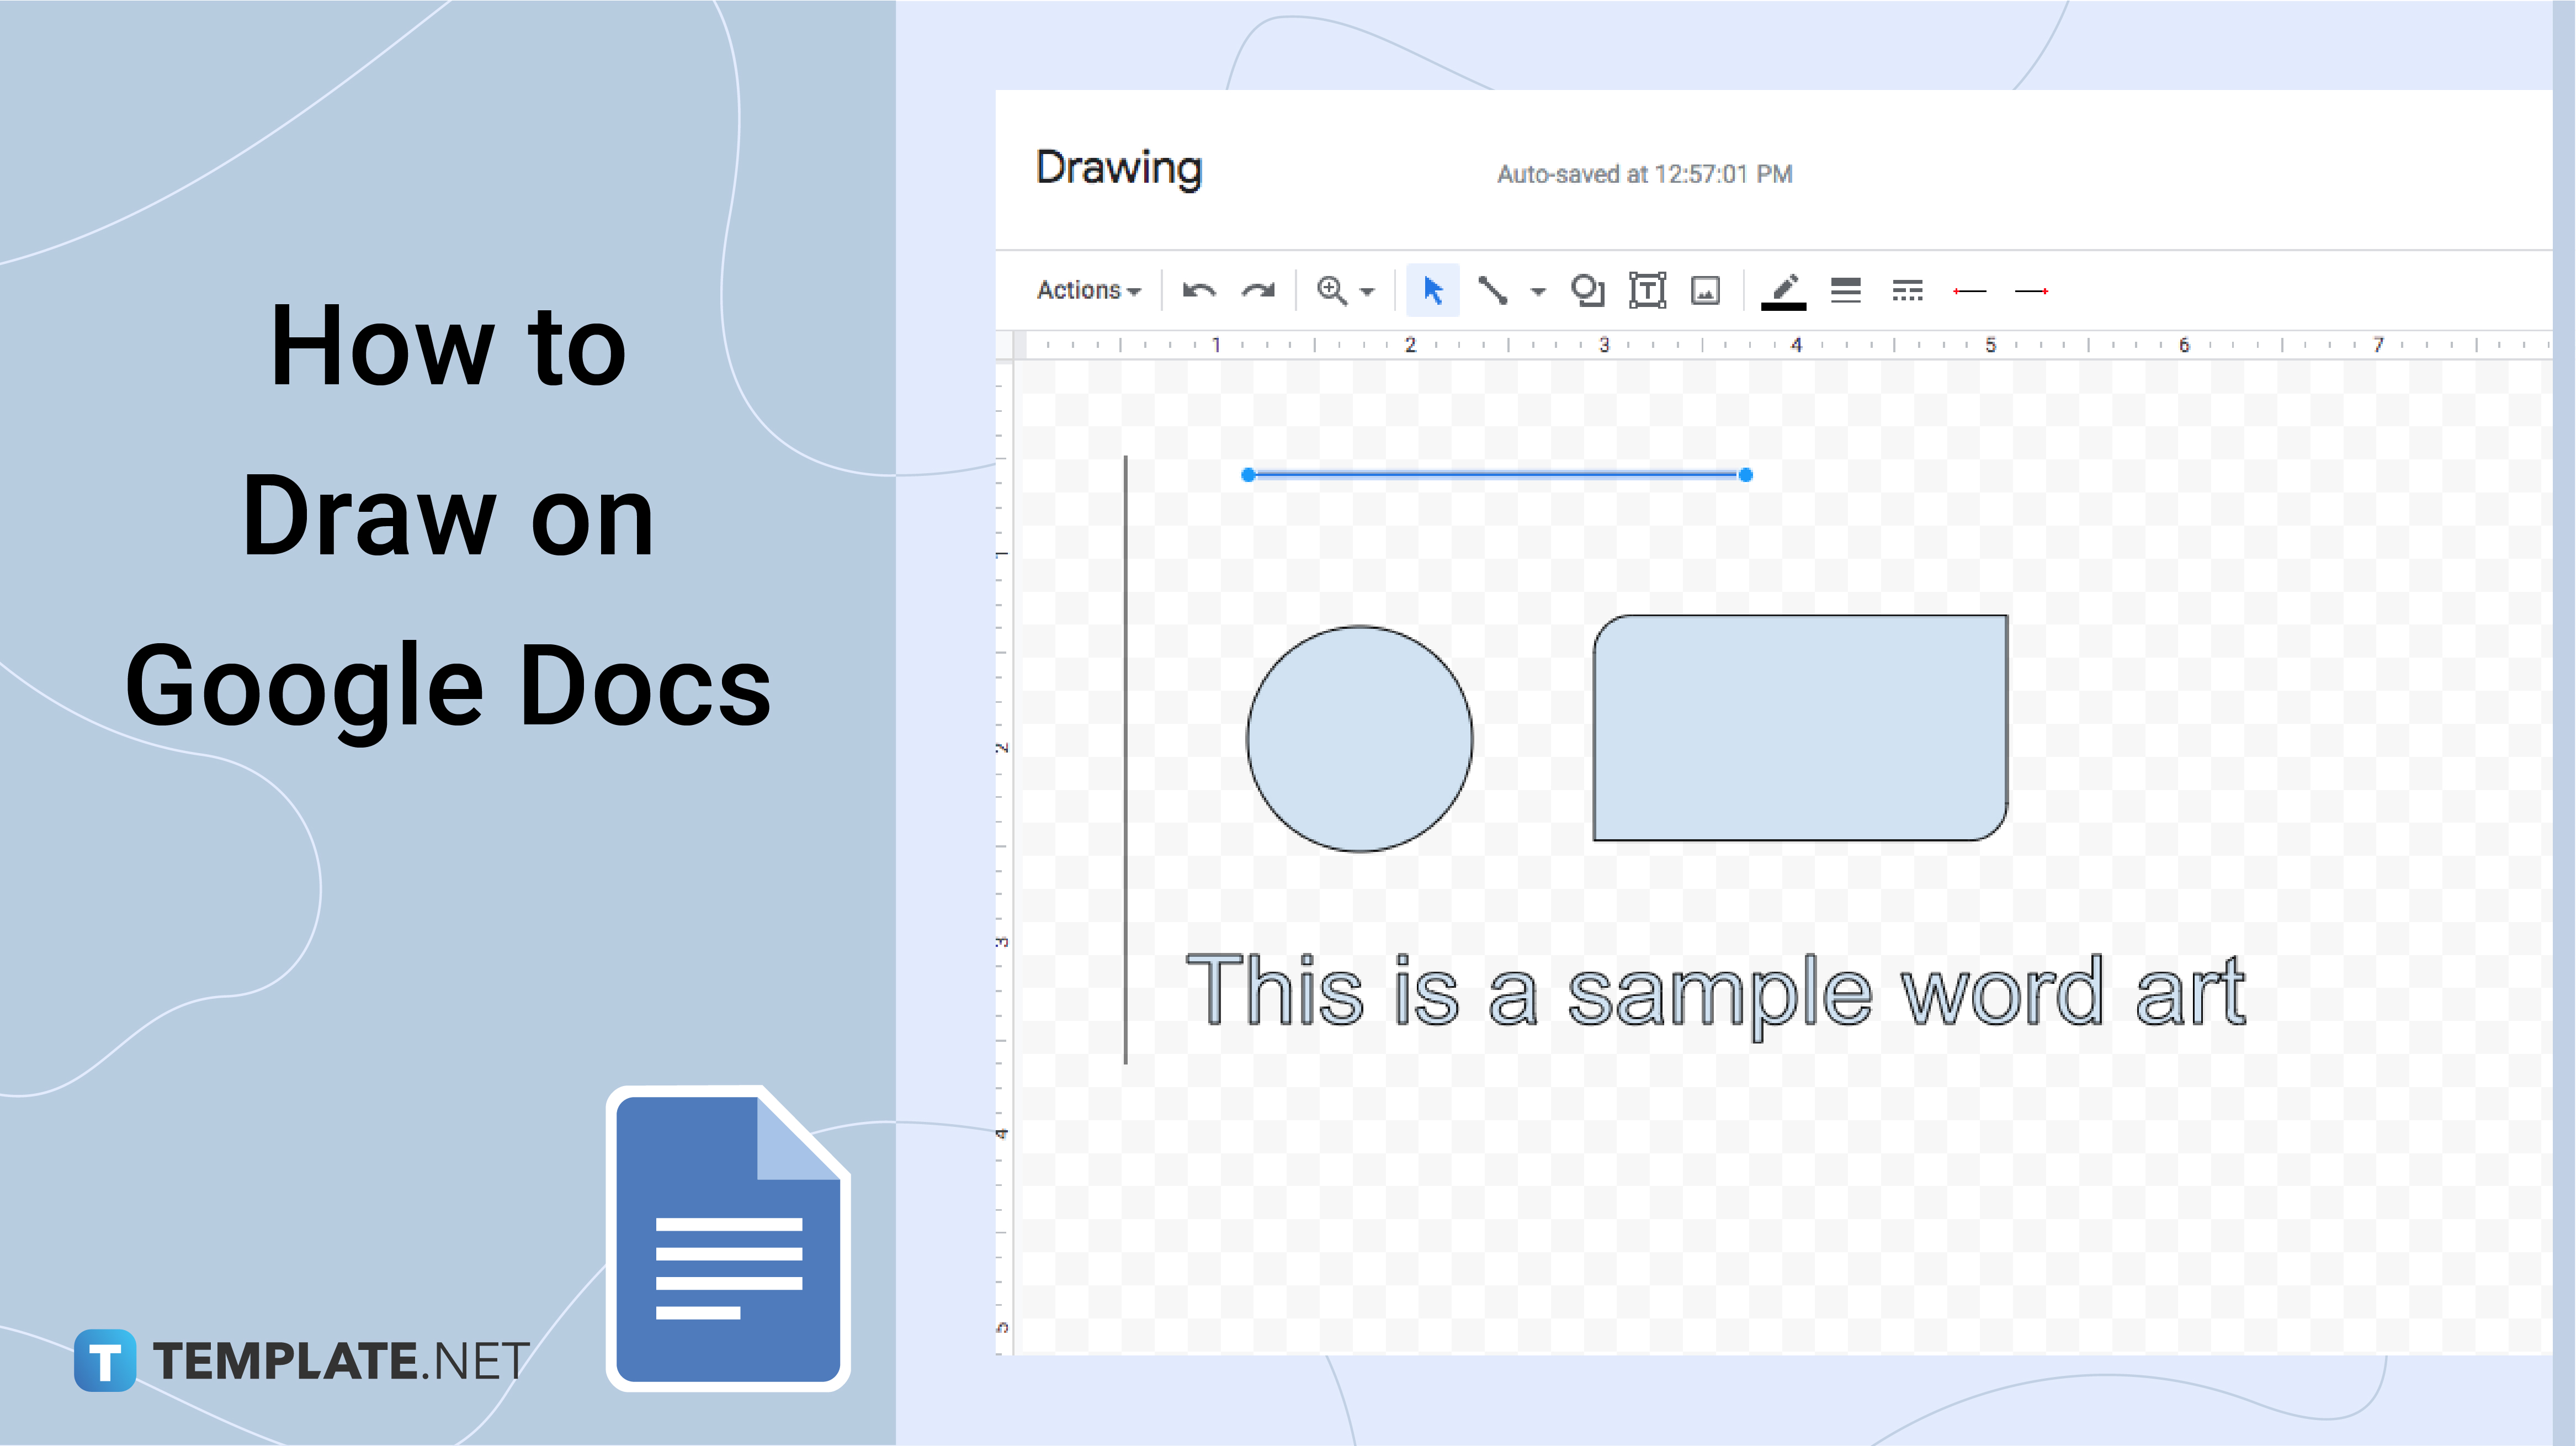Expand the zoom level dropdown
The height and width of the screenshot is (1446, 2576).
click(1364, 289)
